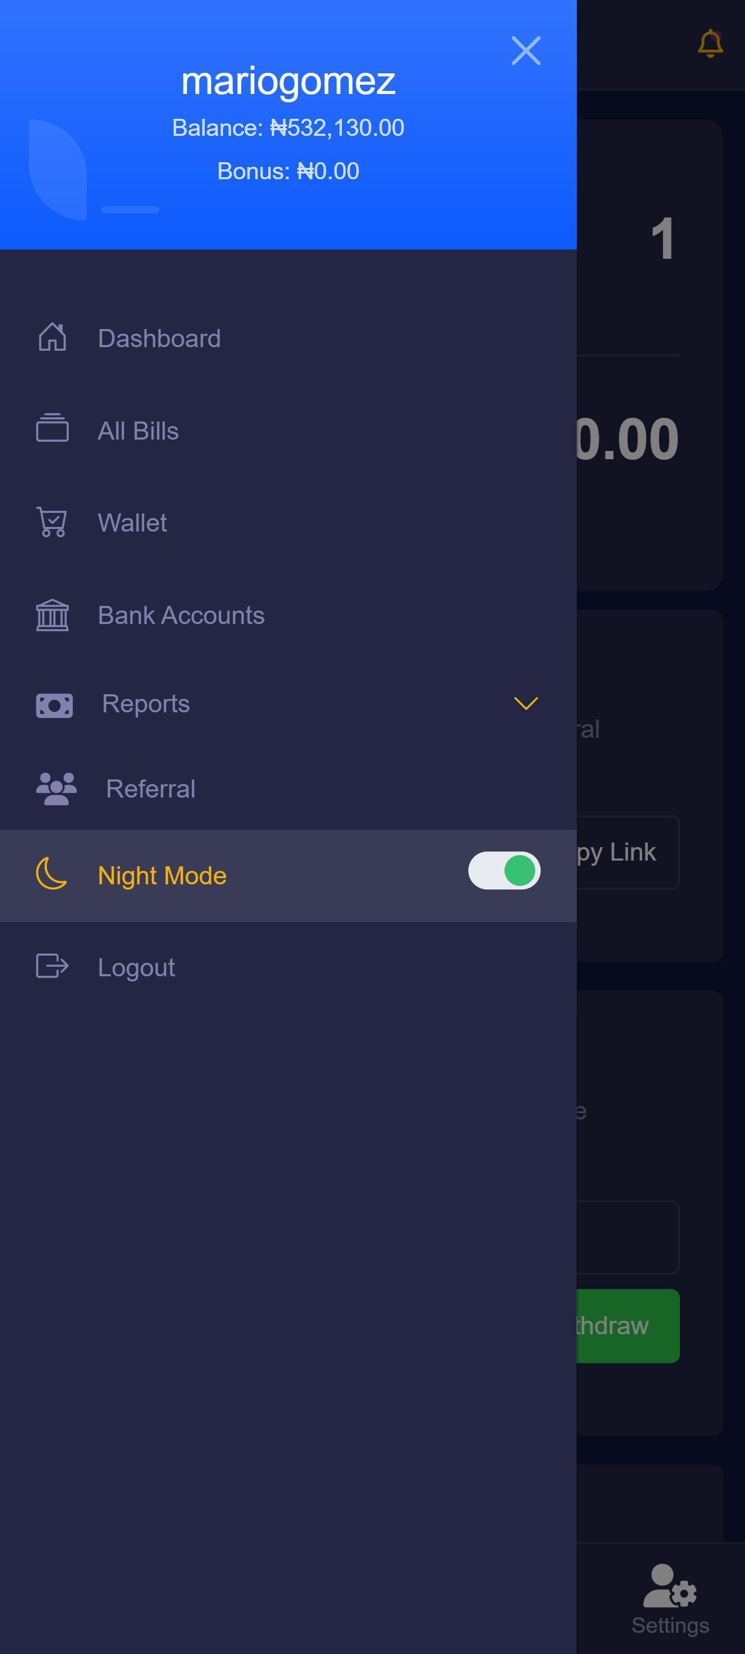Go to All Bills page
Viewport: 745px width, 1654px height.
[x=138, y=431]
